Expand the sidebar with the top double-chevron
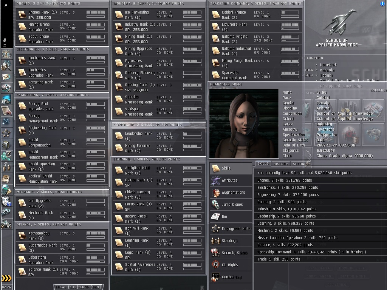The height and width of the screenshot is (290, 387). pos(6,5)
